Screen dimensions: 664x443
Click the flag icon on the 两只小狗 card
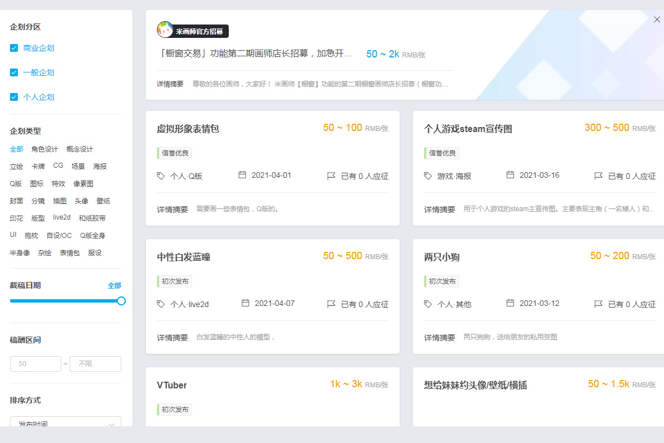[x=598, y=303]
